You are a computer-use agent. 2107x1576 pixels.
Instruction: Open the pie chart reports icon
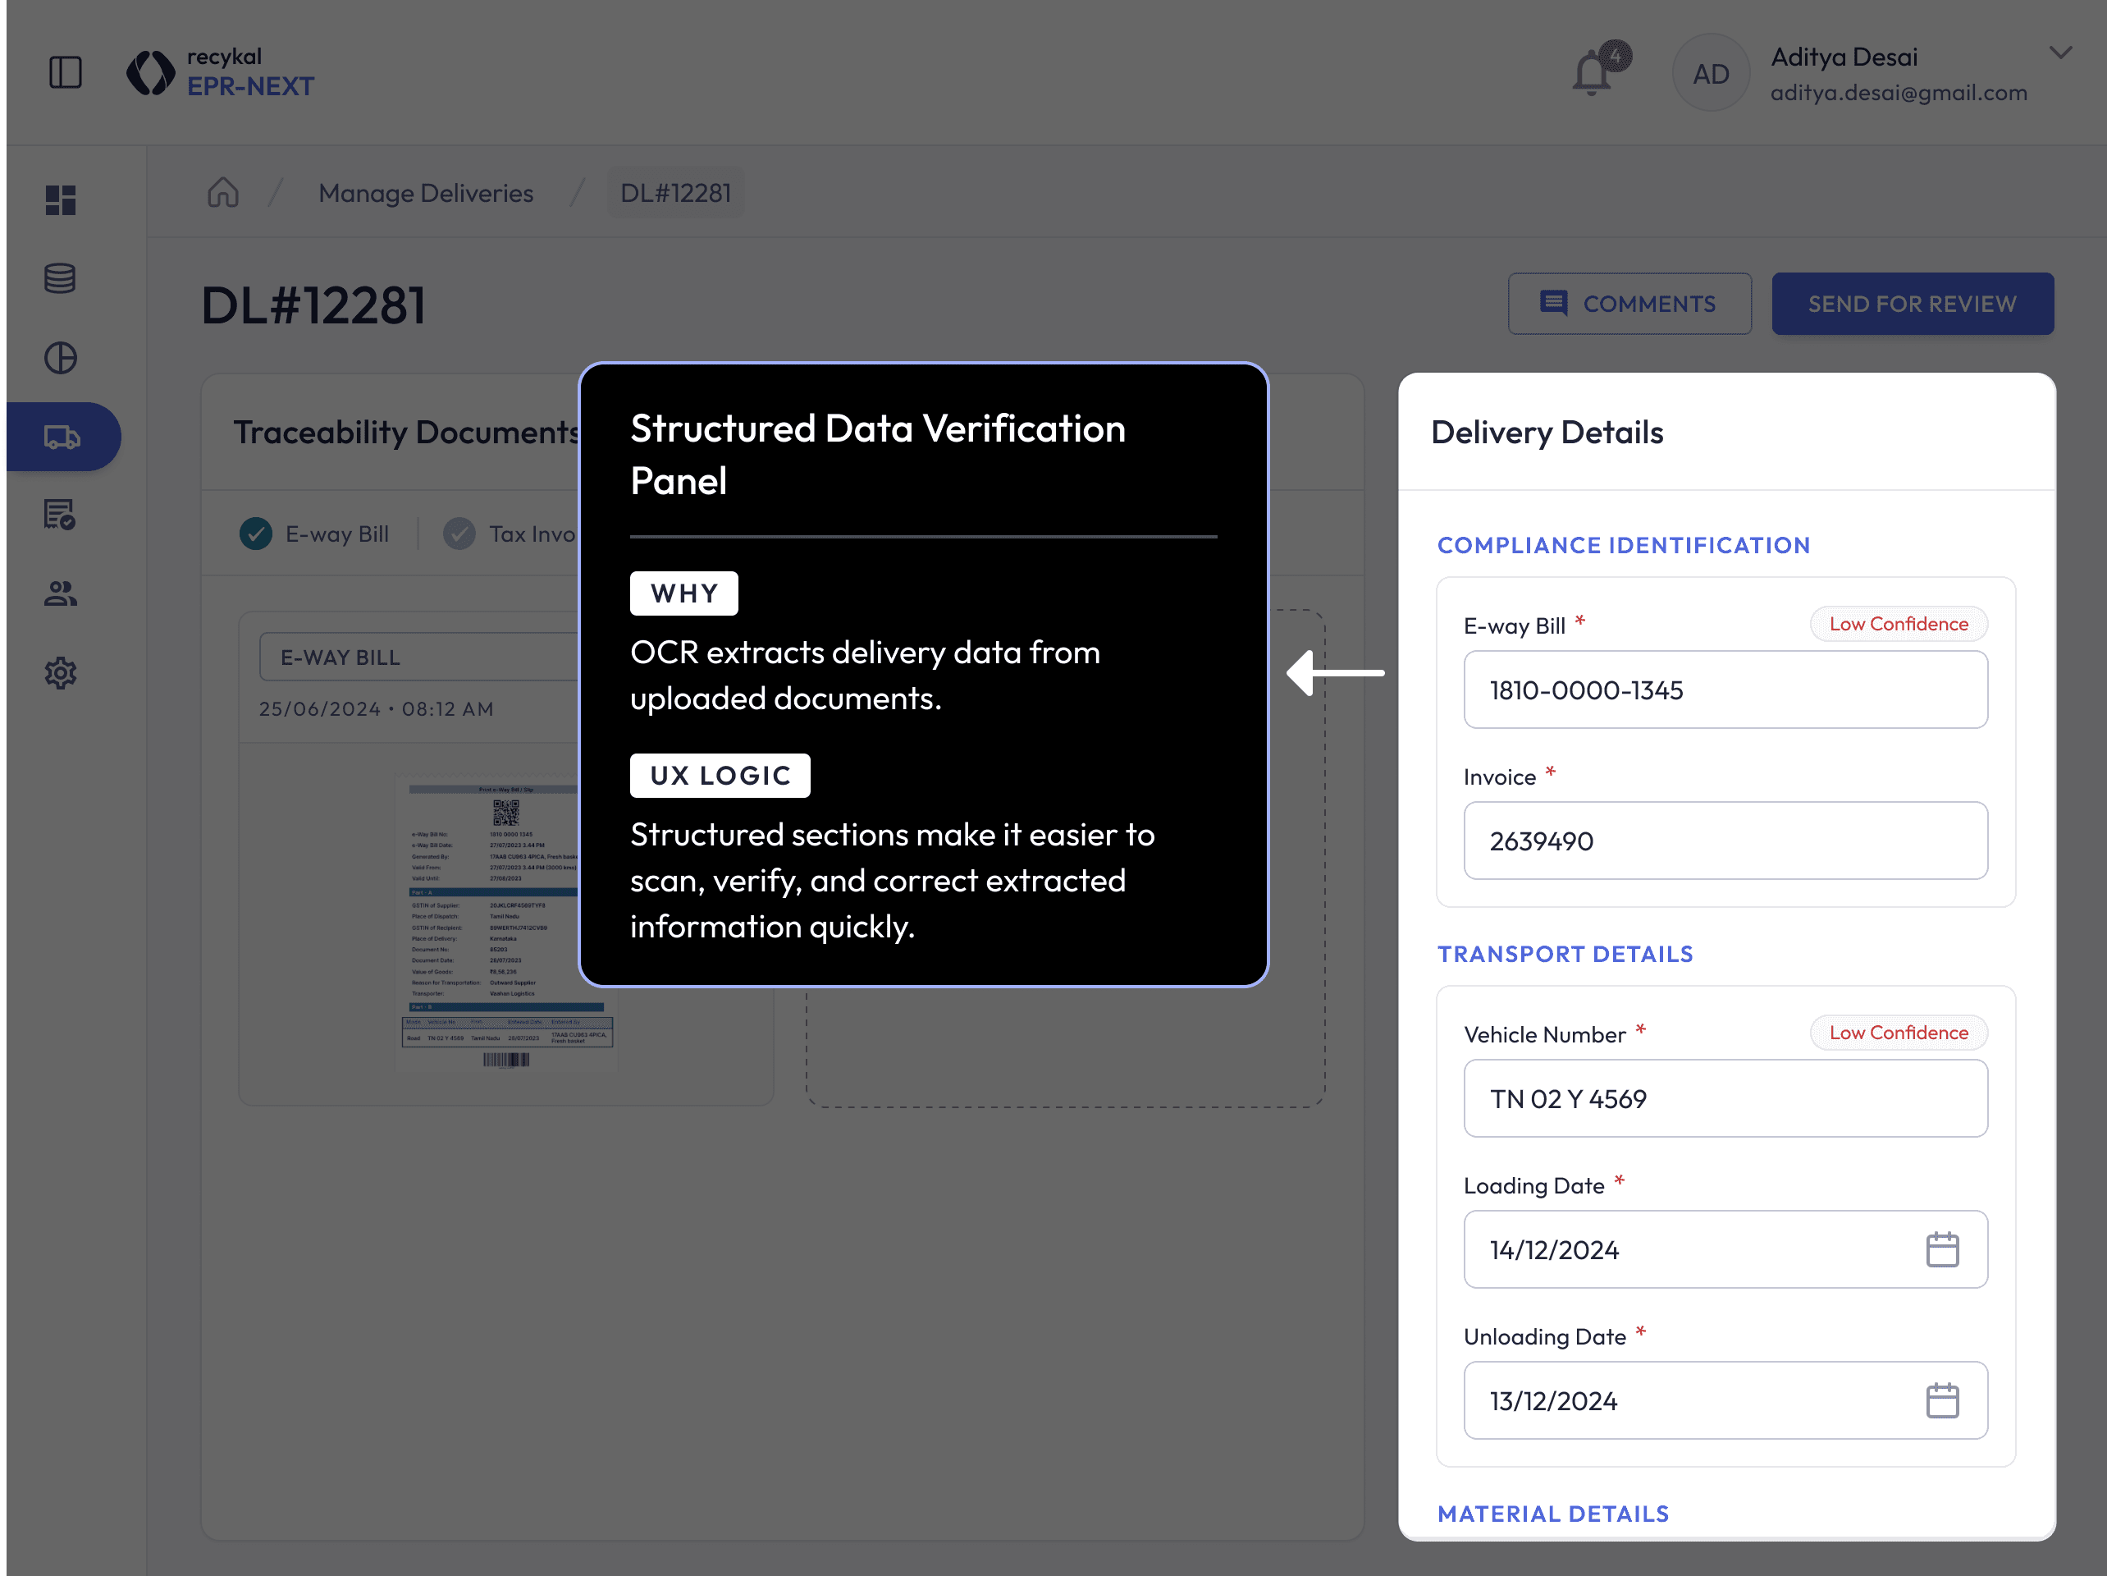pyautogui.click(x=60, y=358)
